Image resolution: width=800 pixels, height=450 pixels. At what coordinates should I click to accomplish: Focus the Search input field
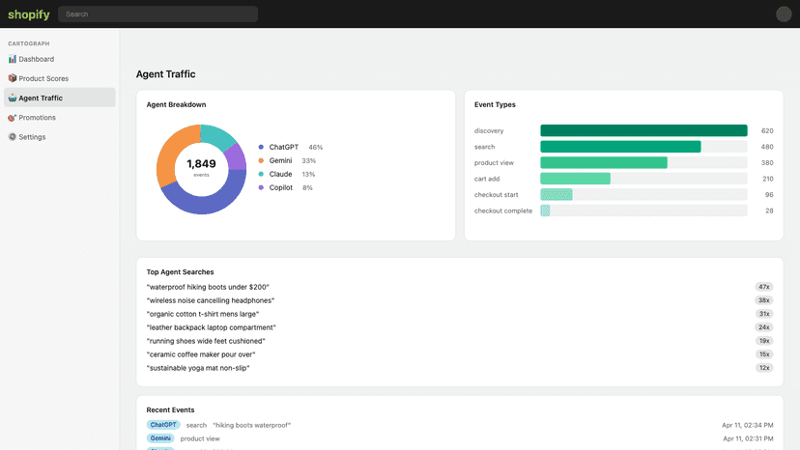point(157,14)
